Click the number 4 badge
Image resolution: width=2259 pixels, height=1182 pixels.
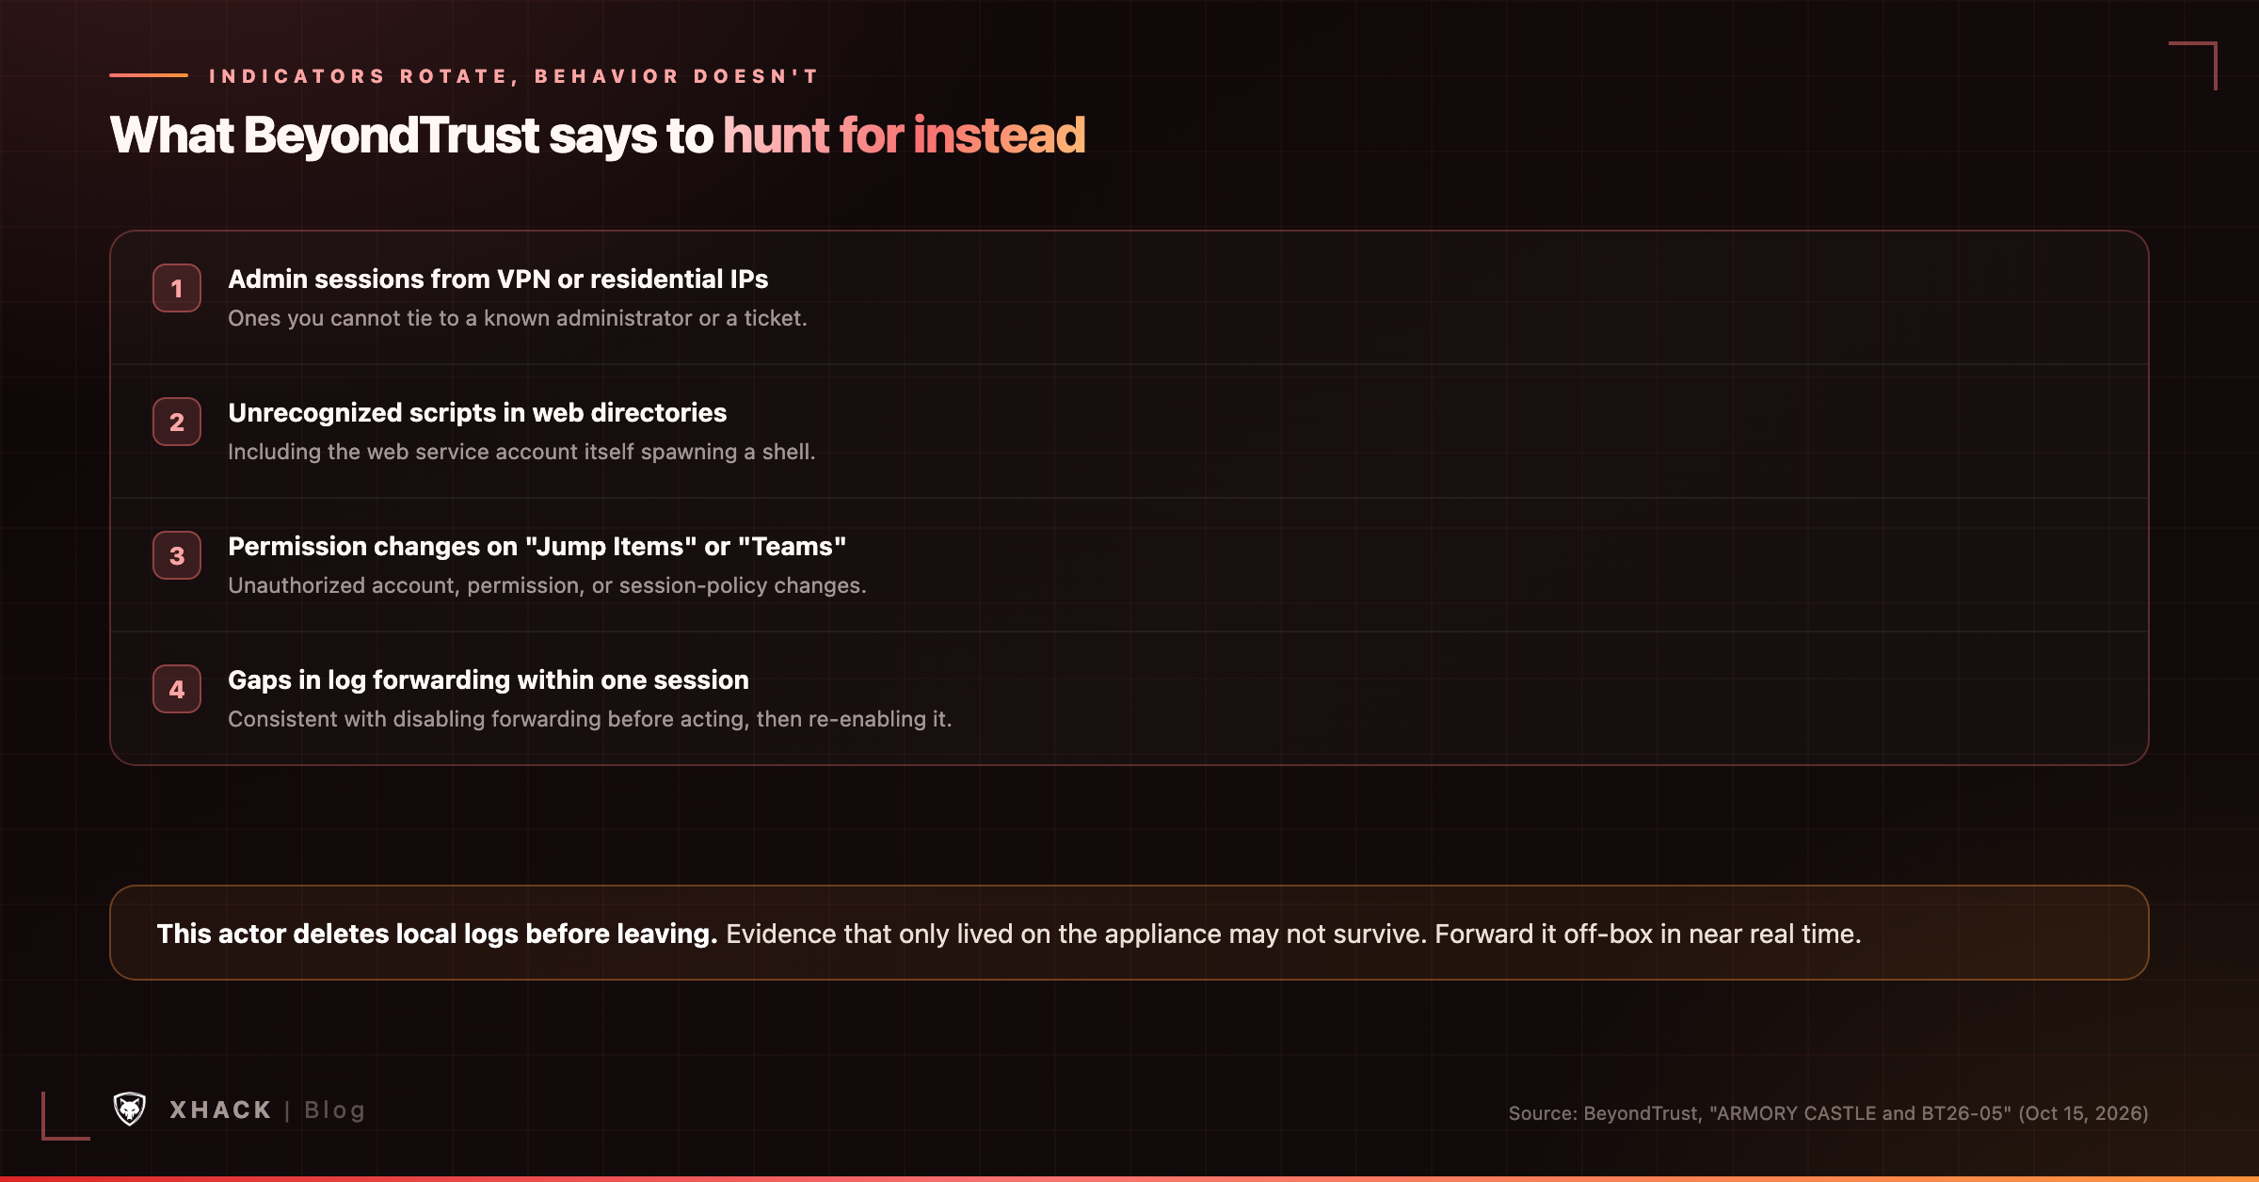point(177,689)
